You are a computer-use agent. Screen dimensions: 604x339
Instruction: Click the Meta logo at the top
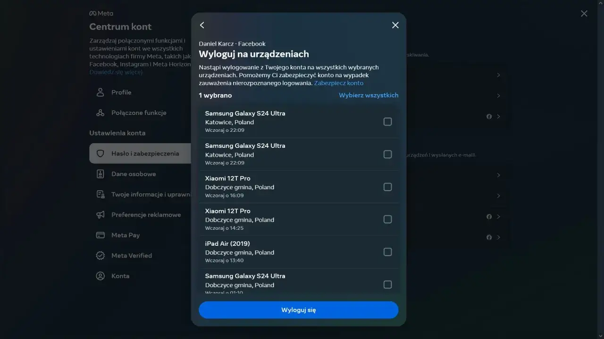[101, 13]
